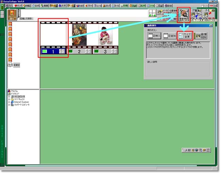Select the food photo thumbnail in frame 2
The image size is (221, 174).
point(79,35)
